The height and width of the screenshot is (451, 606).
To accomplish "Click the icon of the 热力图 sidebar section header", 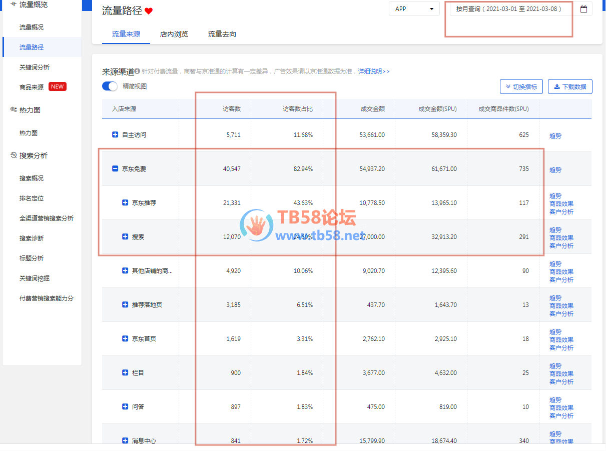I will 14,109.
